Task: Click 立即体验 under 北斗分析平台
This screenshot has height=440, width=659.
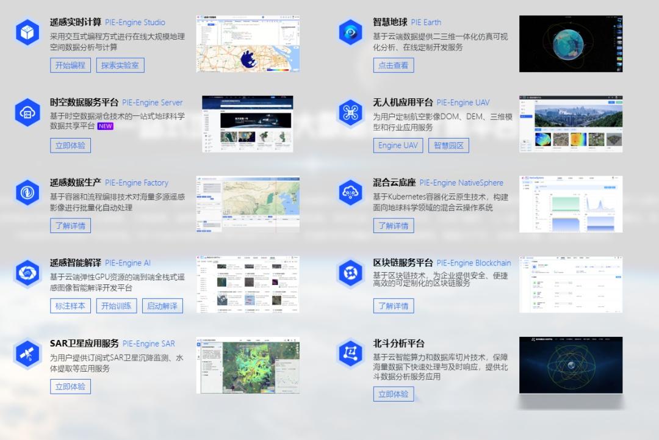Action: click(394, 394)
